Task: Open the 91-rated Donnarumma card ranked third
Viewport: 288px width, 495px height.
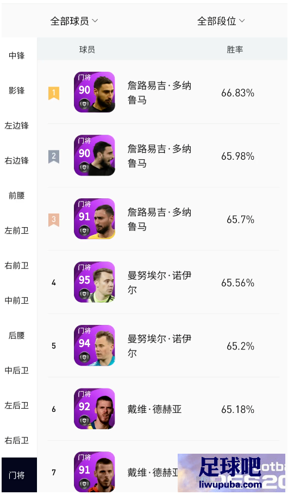Action: click(95, 219)
